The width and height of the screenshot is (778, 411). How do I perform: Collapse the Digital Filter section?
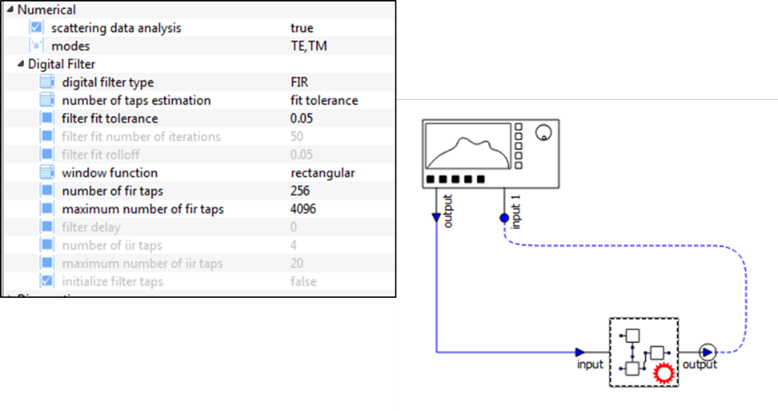21,64
